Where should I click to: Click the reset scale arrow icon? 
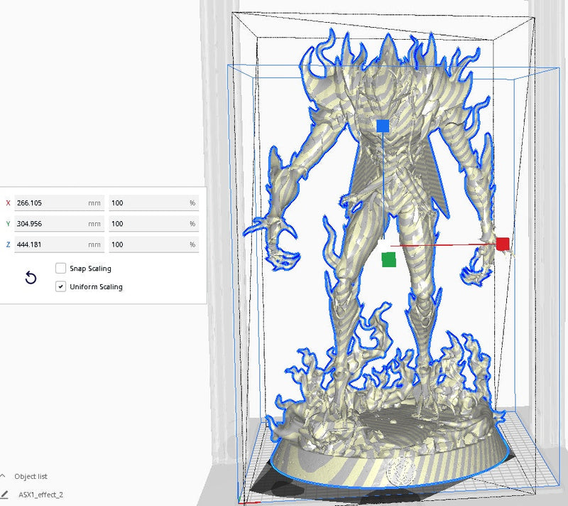tap(31, 278)
